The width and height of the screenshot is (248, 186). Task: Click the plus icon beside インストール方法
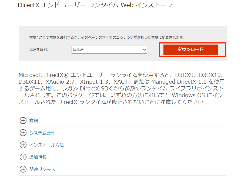[x=23, y=145]
